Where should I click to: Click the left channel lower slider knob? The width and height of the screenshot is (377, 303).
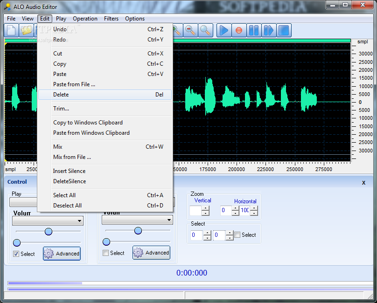tap(17, 243)
